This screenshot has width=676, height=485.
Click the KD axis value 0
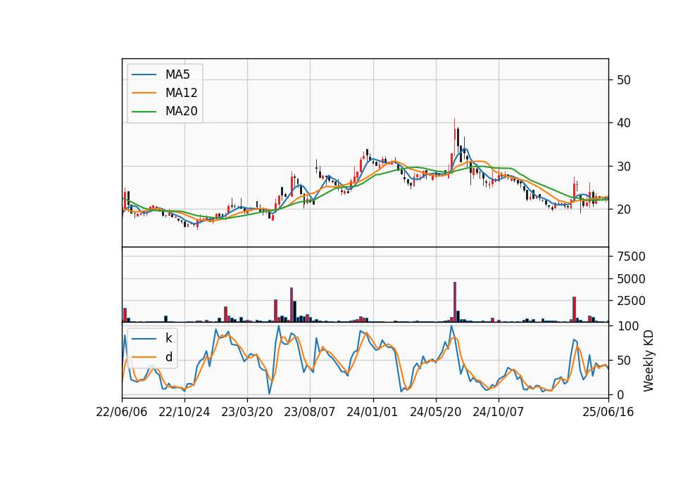(x=620, y=394)
